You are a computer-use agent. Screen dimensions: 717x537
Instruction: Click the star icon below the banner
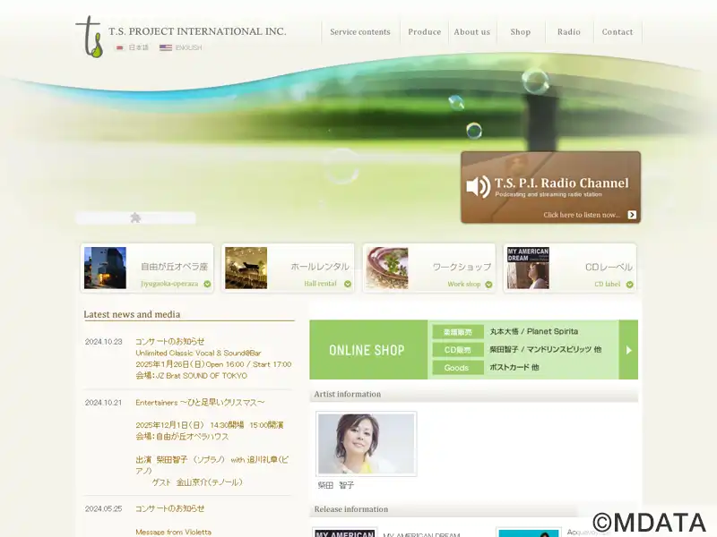(135, 217)
